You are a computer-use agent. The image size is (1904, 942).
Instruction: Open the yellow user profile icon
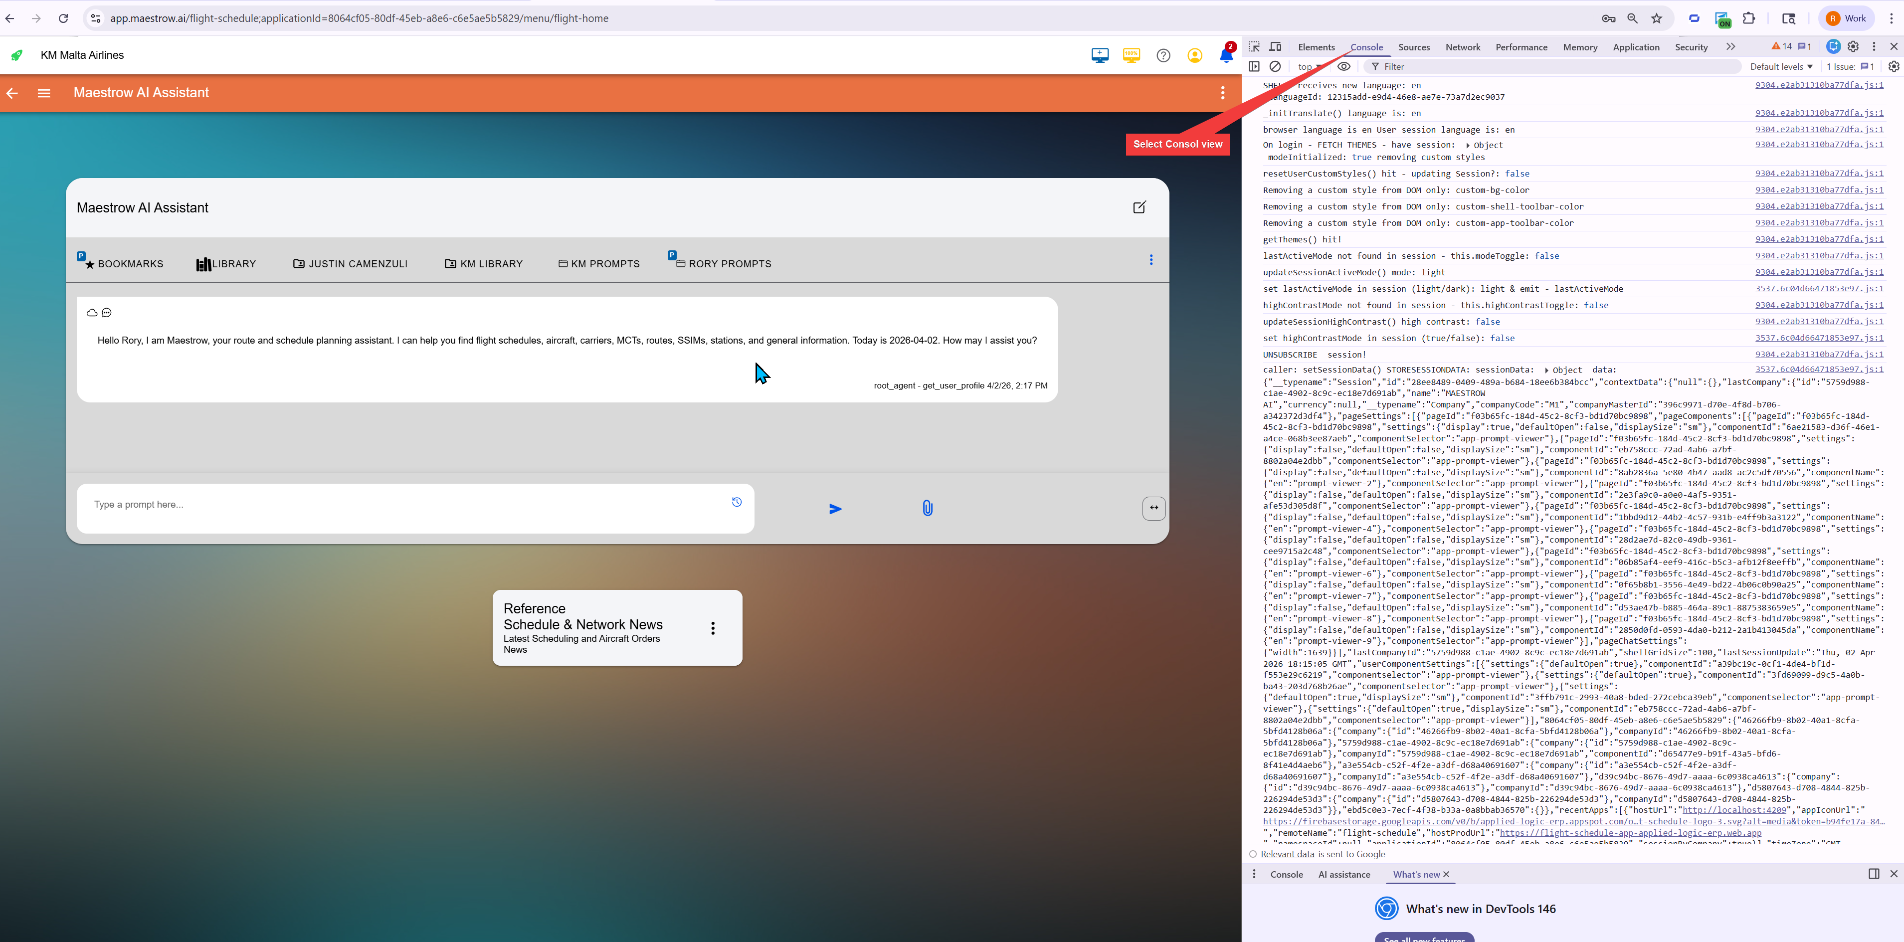[1194, 55]
